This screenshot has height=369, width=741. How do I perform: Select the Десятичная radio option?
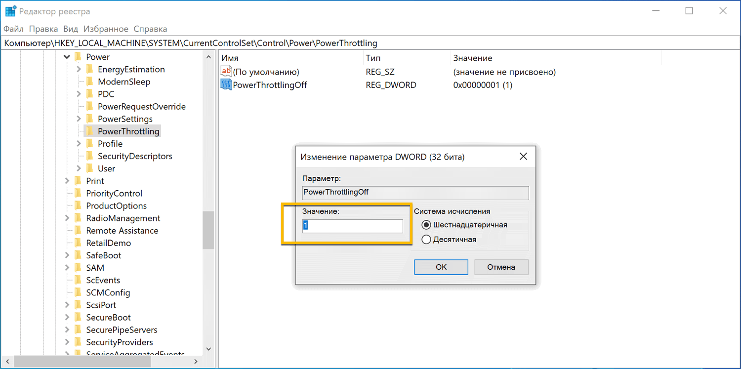point(426,240)
